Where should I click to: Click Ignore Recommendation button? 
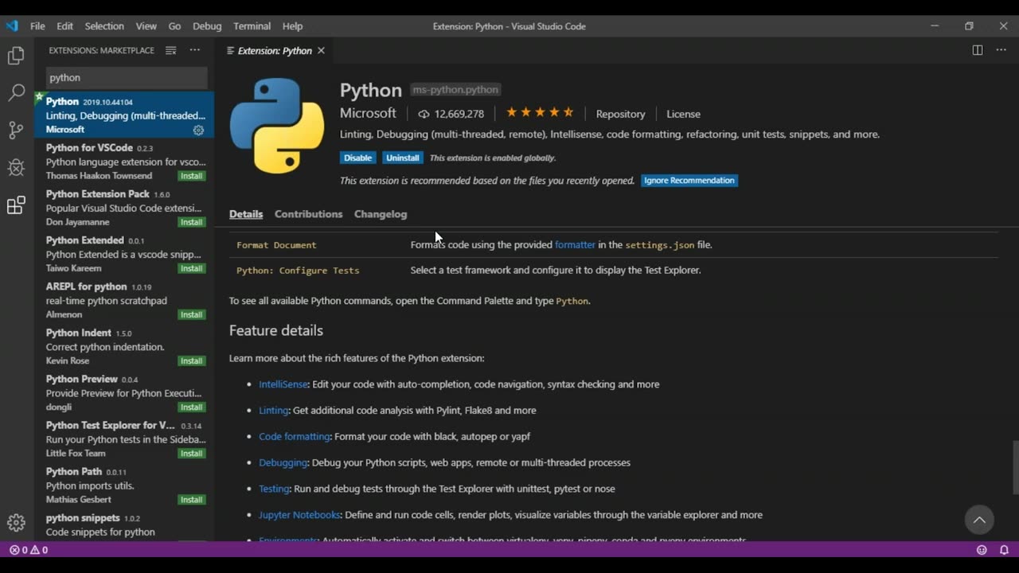point(689,181)
